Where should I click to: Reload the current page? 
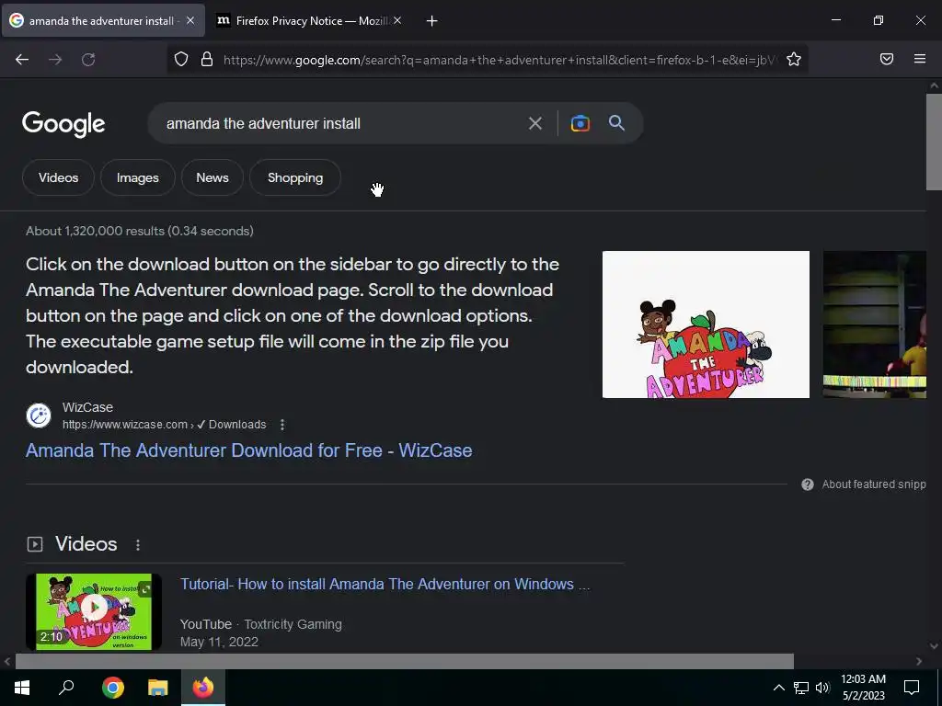tap(88, 60)
